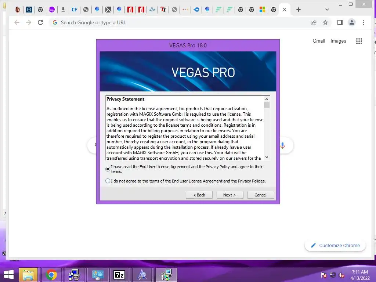Open the Google apps grid
376x282 pixels.
(359, 41)
